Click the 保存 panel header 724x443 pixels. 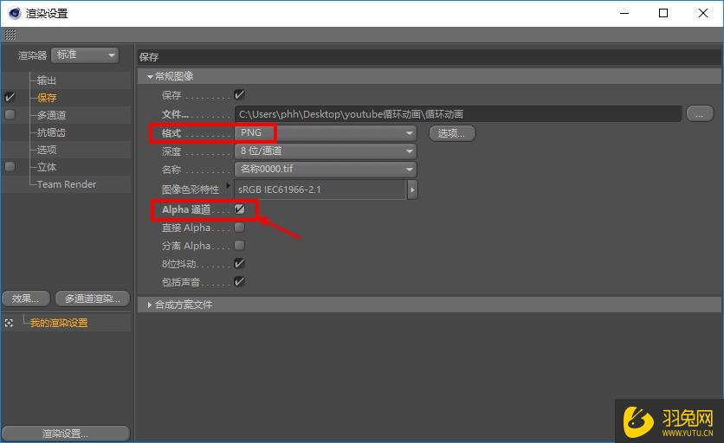coord(430,57)
